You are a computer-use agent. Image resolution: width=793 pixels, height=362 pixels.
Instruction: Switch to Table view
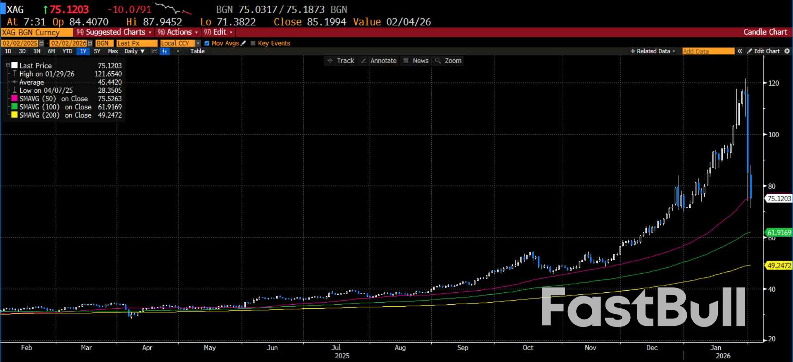[197, 51]
